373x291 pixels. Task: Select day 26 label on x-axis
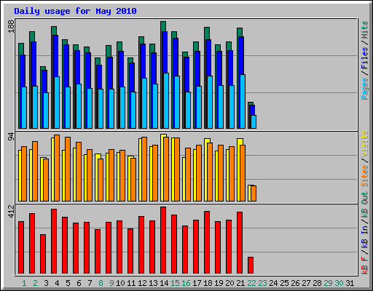[295, 283]
